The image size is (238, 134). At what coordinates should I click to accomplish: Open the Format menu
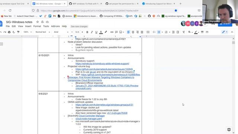[37, 26]
